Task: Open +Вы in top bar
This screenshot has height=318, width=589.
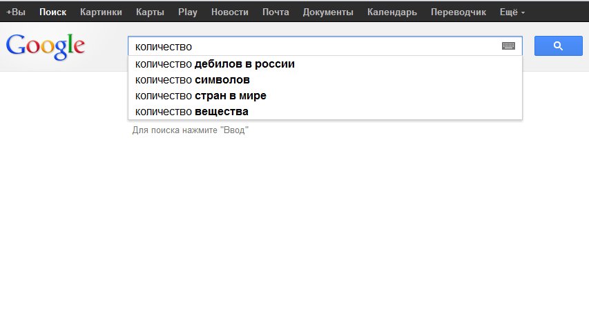Action: coord(16,12)
